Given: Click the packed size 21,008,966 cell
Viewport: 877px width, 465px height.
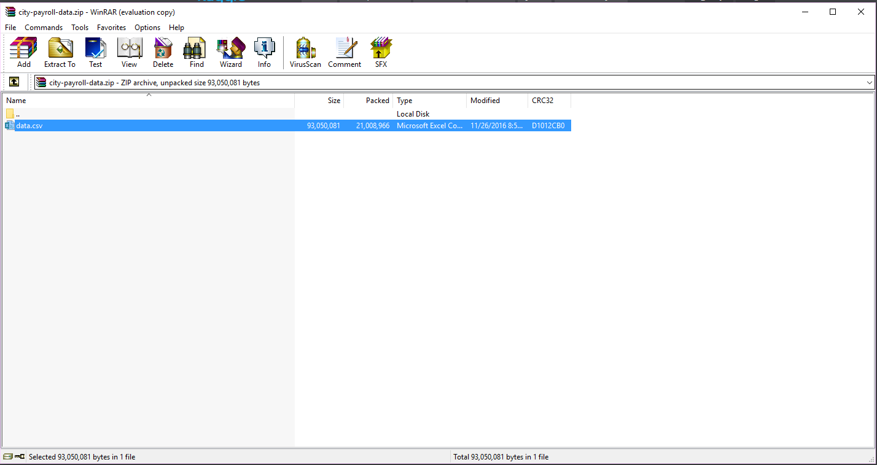Looking at the screenshot, I should (373, 126).
